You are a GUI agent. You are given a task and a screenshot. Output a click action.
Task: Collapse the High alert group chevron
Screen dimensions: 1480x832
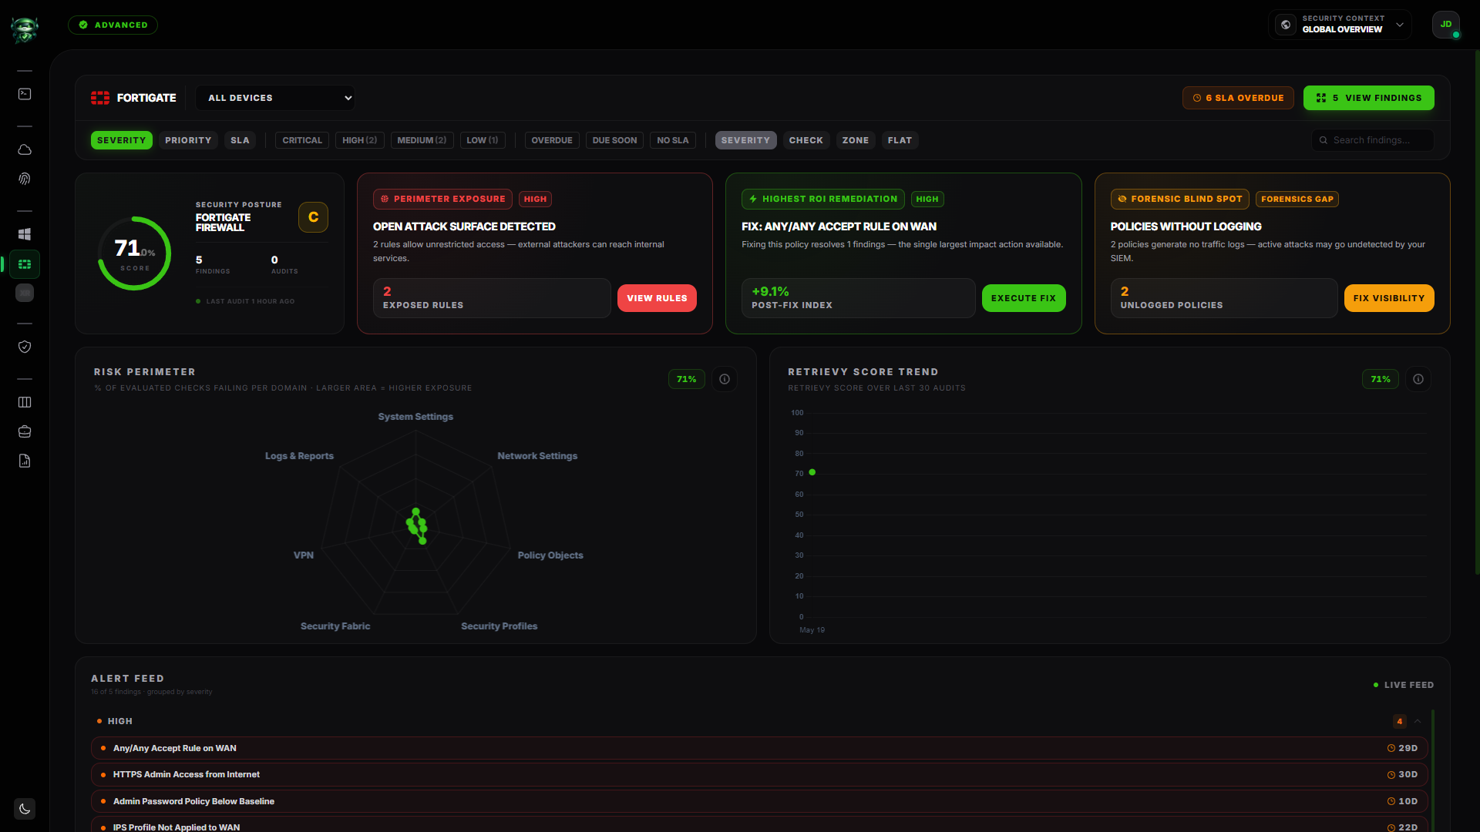[x=1418, y=721]
